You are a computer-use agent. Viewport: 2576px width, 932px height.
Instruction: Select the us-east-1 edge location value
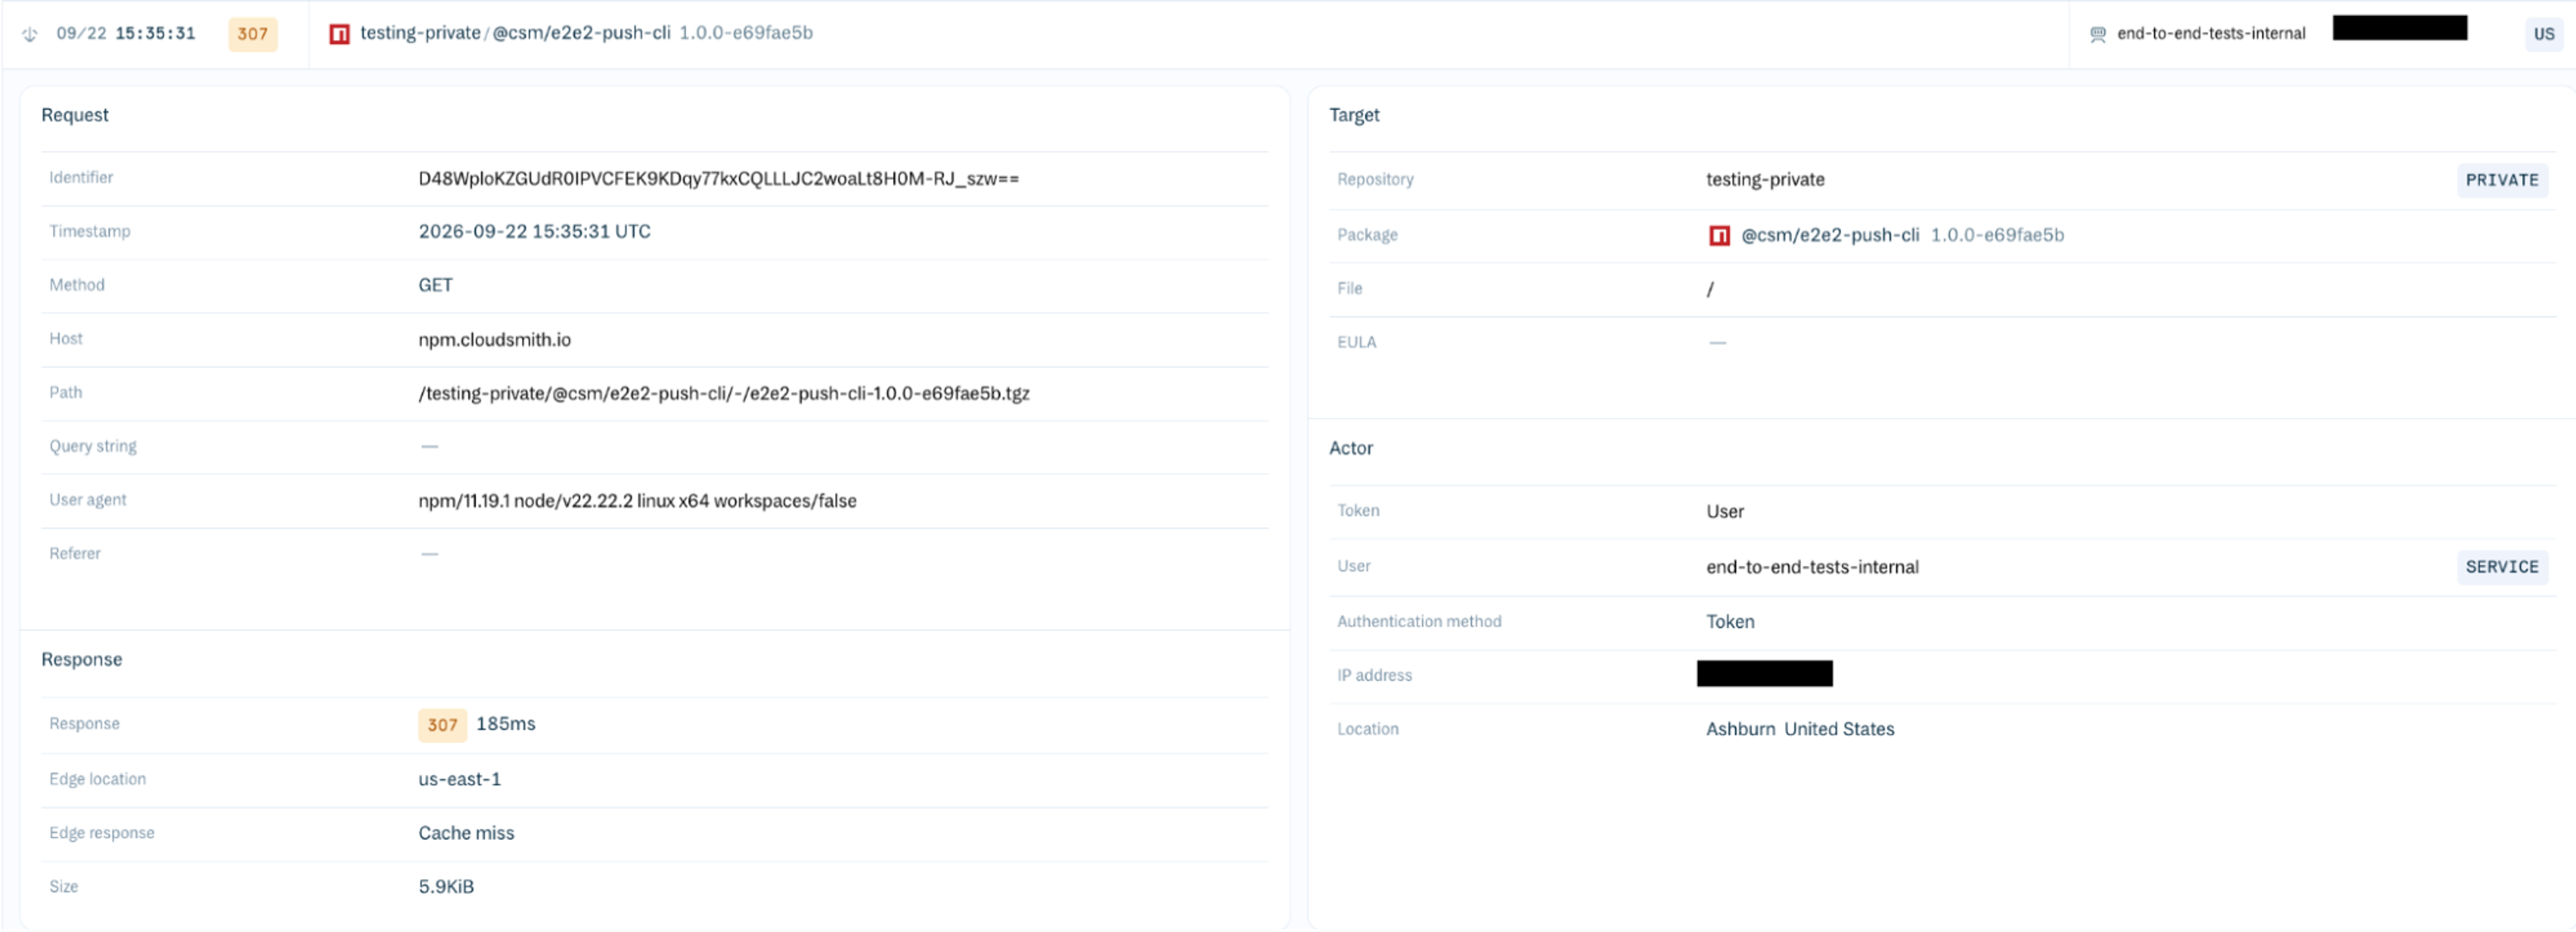(x=460, y=780)
